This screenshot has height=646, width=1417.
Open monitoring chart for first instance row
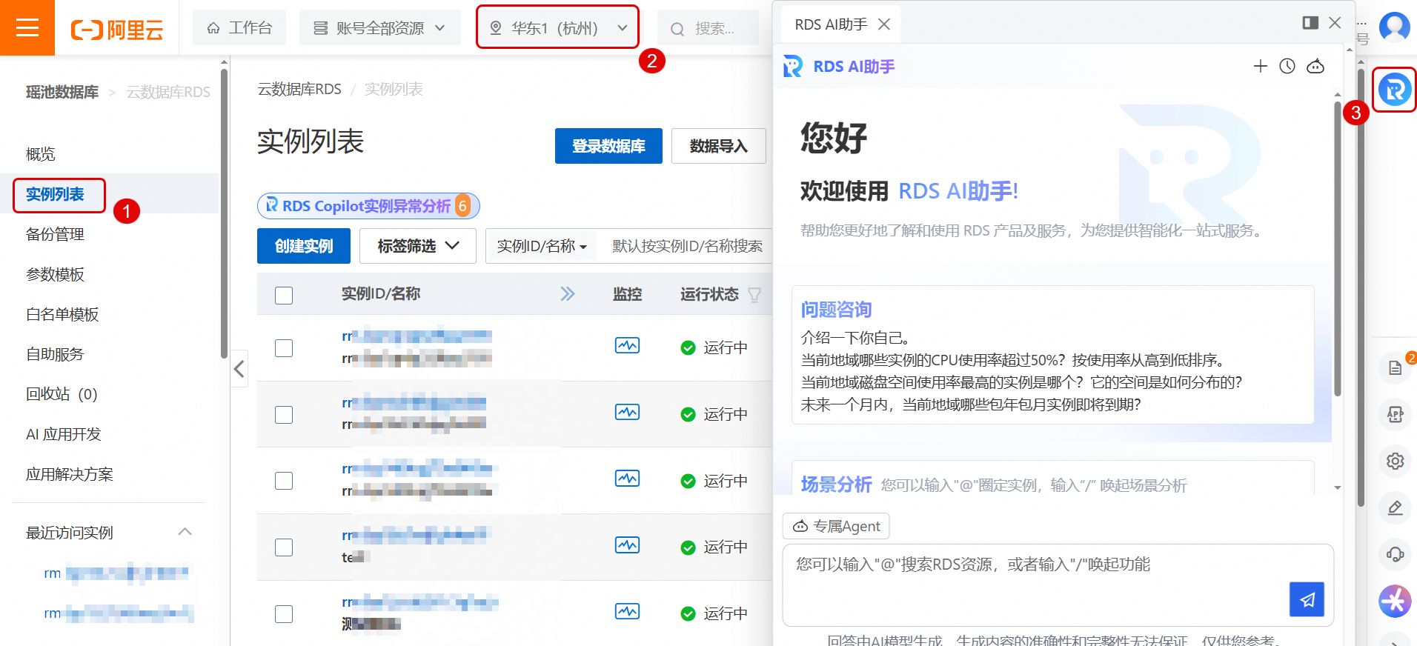tap(627, 346)
